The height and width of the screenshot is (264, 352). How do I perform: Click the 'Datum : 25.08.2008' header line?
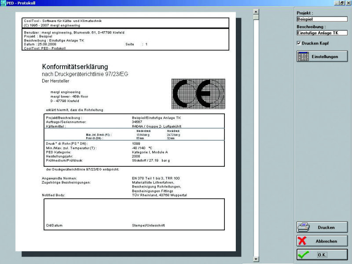(x=40, y=44)
